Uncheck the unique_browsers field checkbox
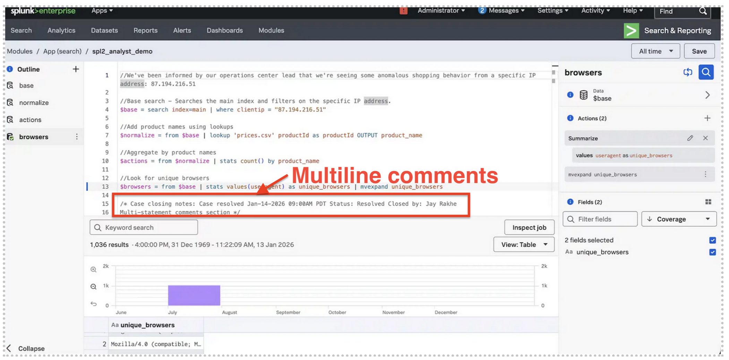This screenshot has width=729, height=360. pos(712,252)
